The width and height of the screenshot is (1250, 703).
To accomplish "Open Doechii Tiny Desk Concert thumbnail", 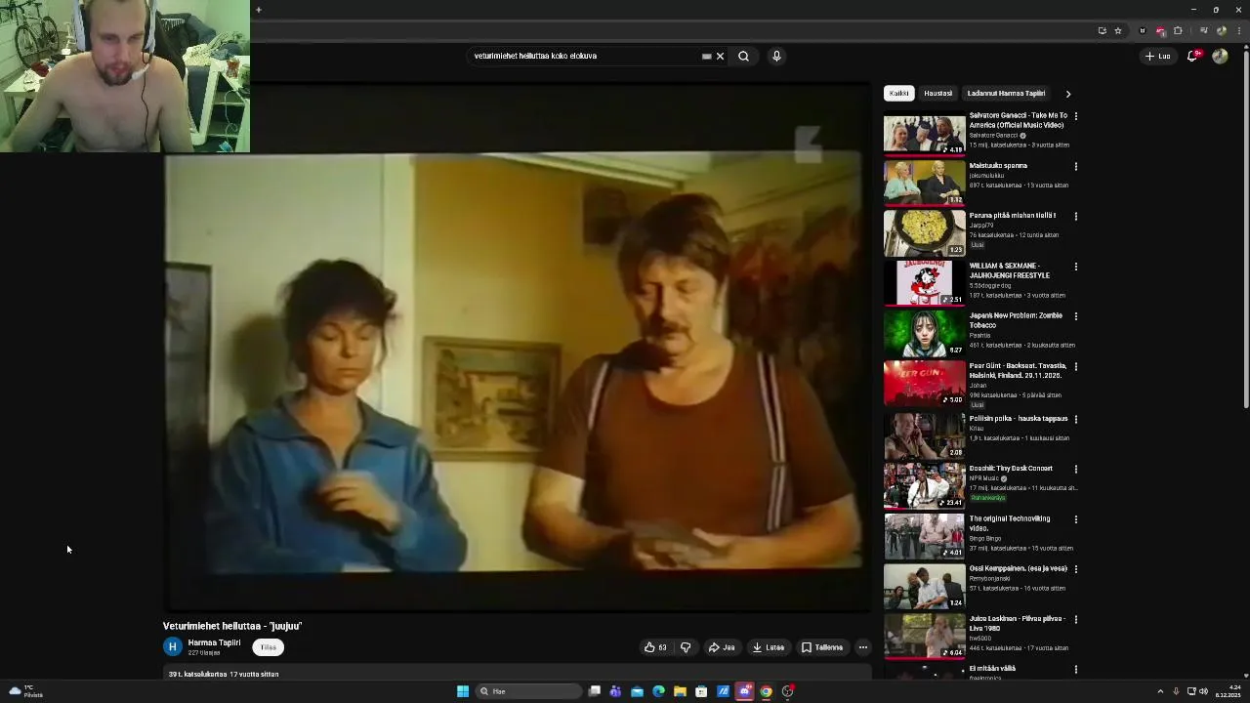I will (924, 486).
